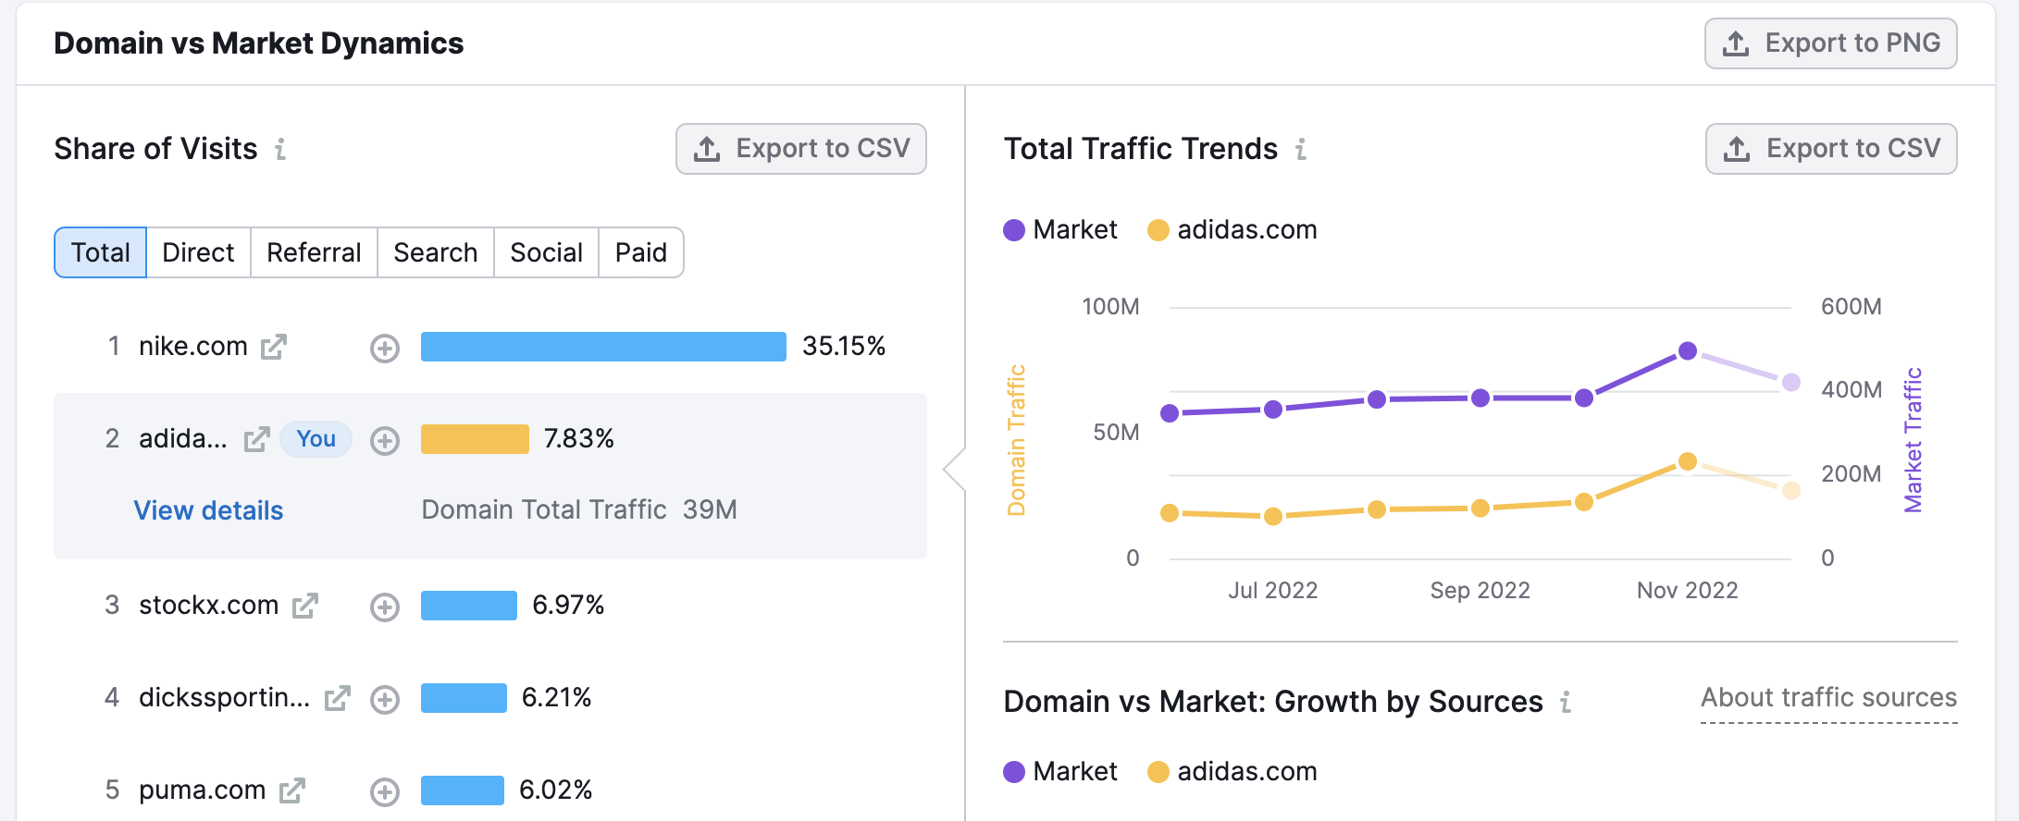Viewport: 2019px width, 821px height.
Task: Expand stockx.com row plus icon
Action: 385,607
